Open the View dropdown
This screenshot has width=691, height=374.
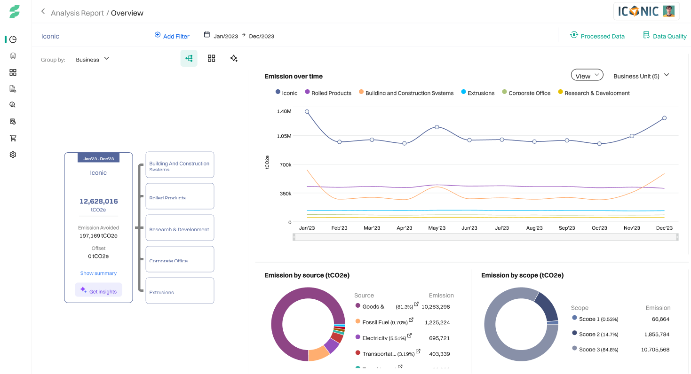[587, 75]
